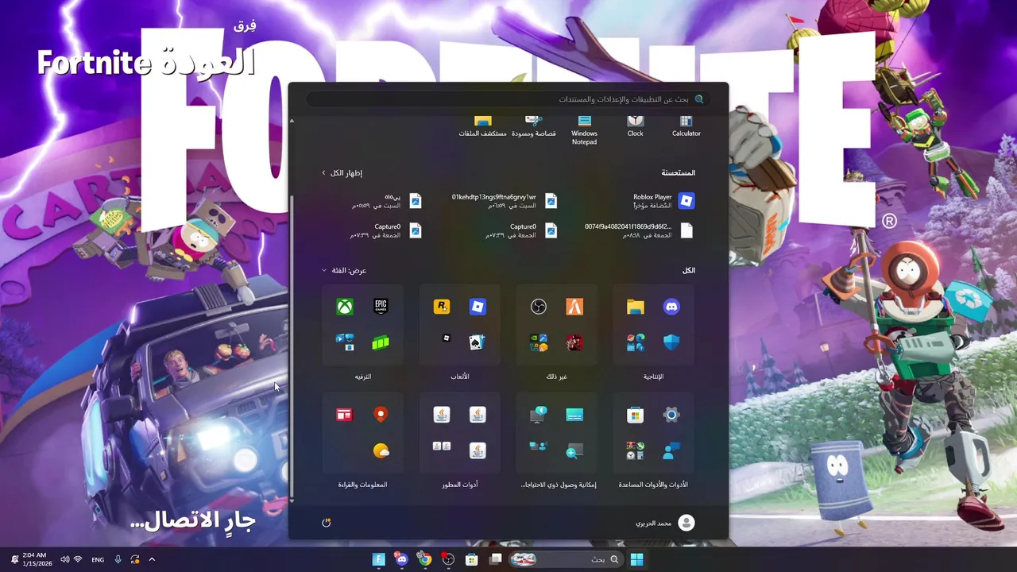Launch the orange FL-style app icon
The width and height of the screenshot is (1017, 572).
coord(574,307)
